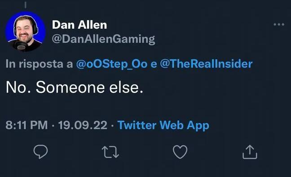Viewport: 291px width, 177px height.
Task: Click the thread connector line above avatar
Action: (26, 5)
